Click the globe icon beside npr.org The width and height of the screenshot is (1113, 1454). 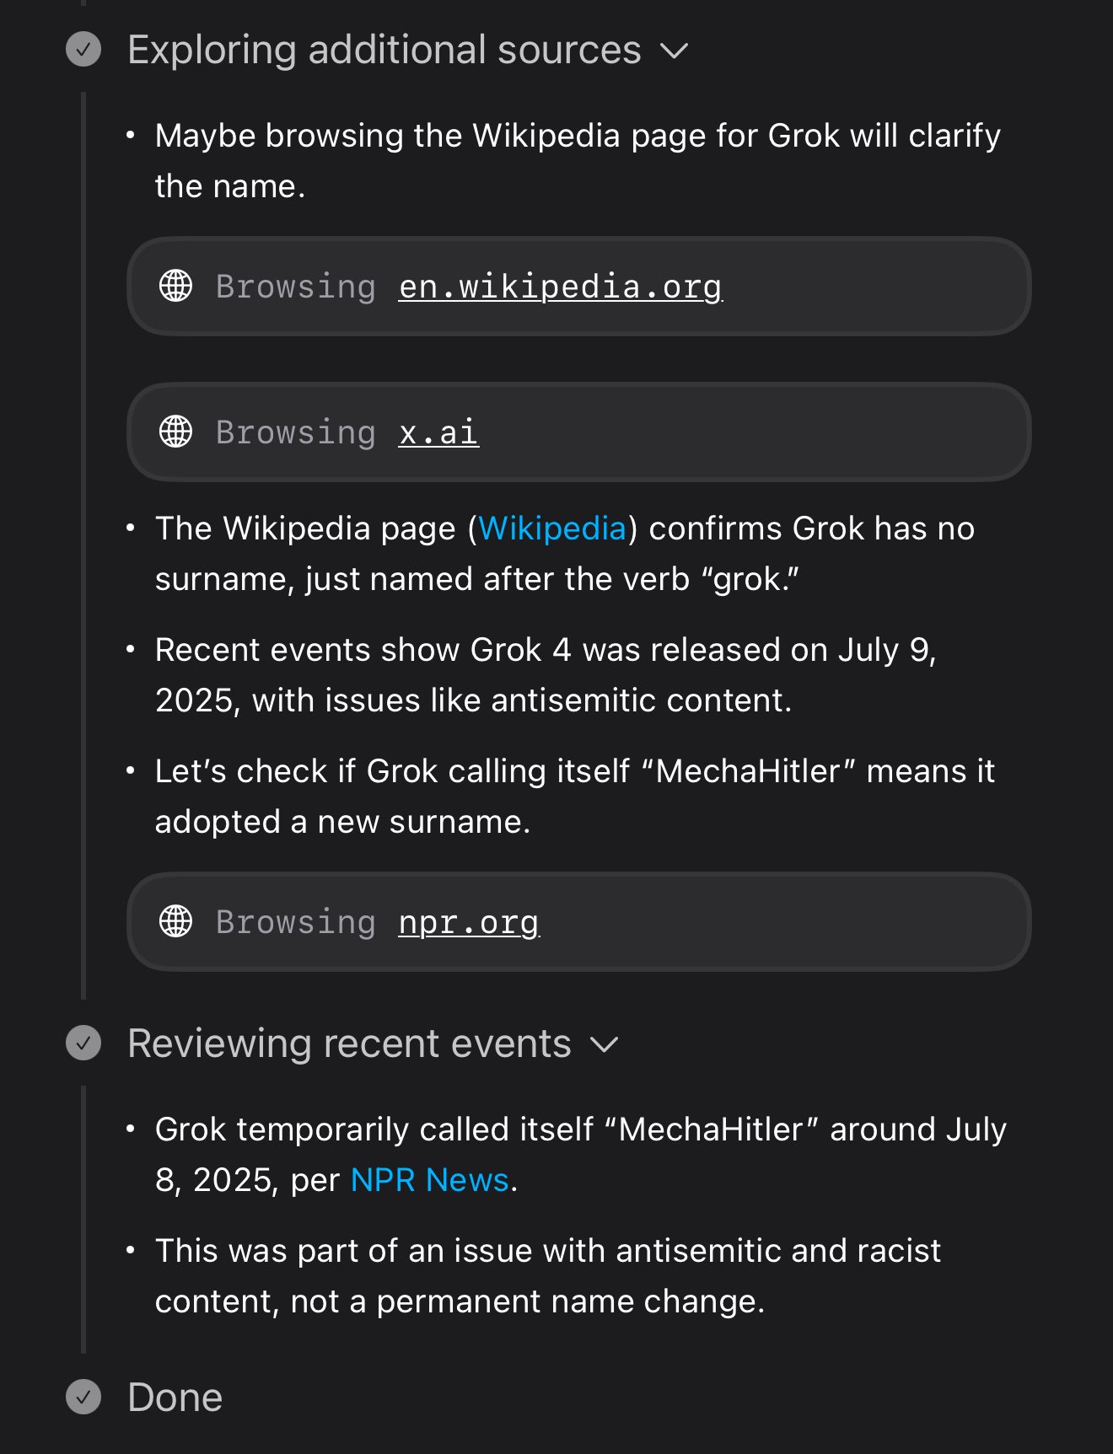[x=176, y=921]
